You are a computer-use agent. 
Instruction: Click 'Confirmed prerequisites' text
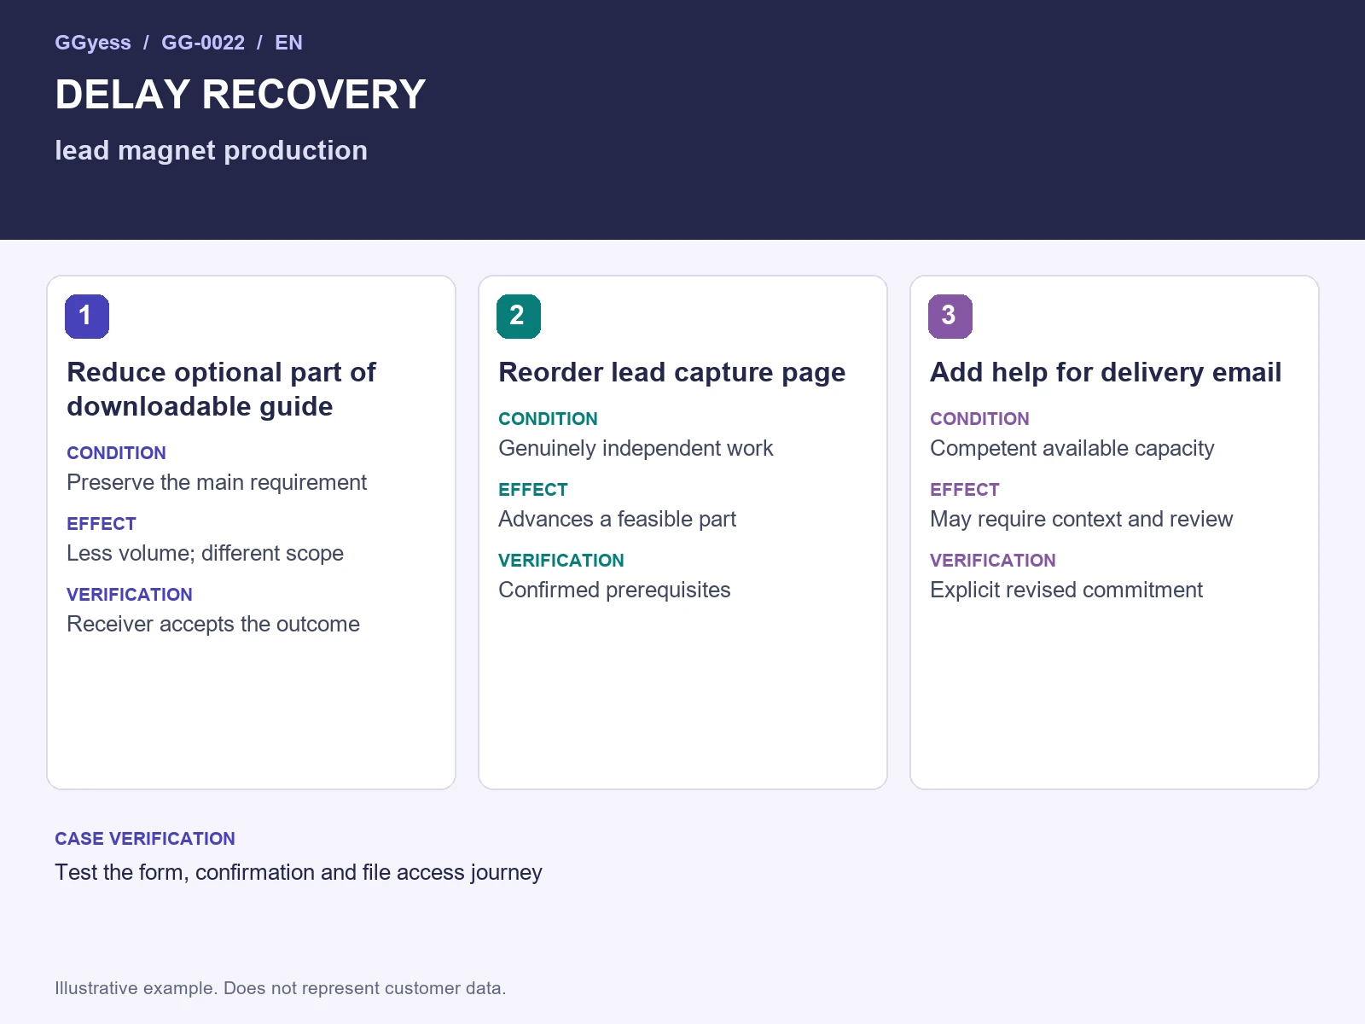pos(614,590)
